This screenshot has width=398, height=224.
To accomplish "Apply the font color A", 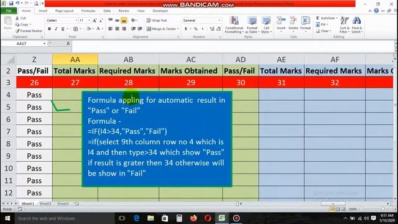I will 98,29.
